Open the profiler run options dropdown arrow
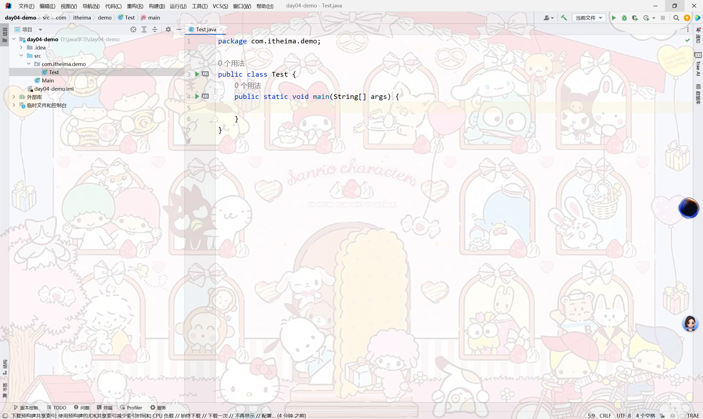The image size is (703, 419). (654, 18)
